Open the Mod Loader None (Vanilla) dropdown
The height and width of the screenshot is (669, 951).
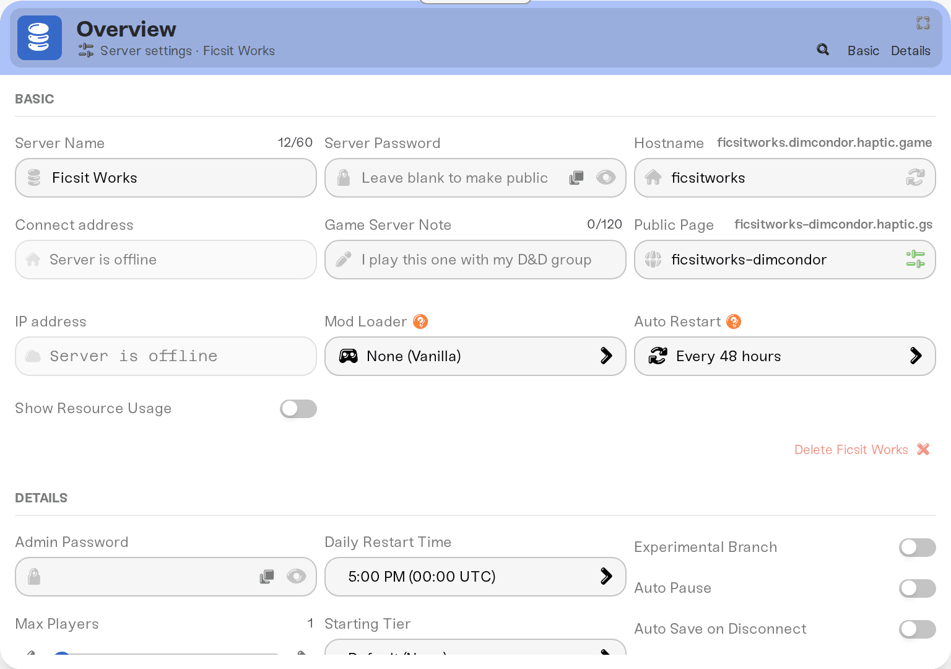click(475, 356)
